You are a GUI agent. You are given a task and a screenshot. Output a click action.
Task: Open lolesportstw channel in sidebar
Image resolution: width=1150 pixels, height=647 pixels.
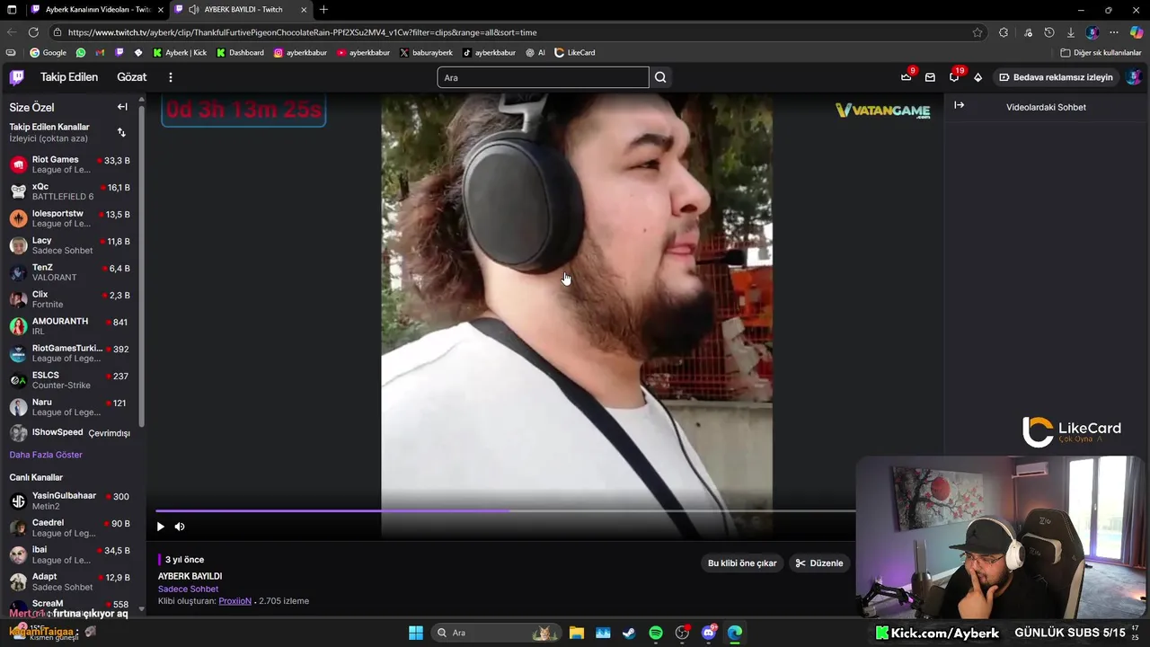[70, 218]
